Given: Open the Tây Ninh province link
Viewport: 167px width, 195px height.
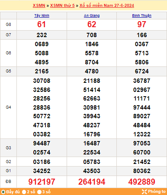Looking at the screenshot, I should point(42,16).
